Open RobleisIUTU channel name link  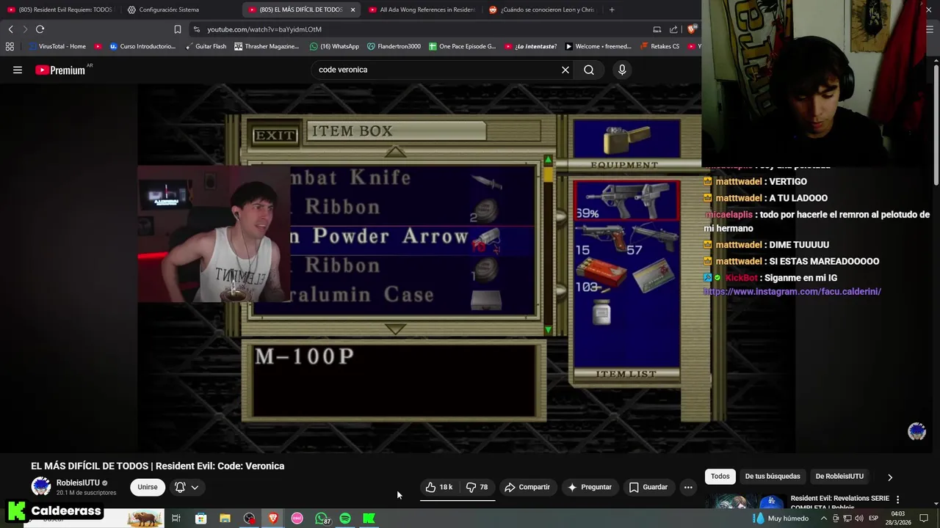click(78, 483)
